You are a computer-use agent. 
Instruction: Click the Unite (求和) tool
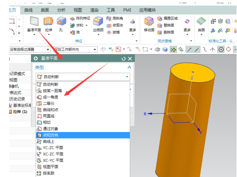[x=77, y=25]
